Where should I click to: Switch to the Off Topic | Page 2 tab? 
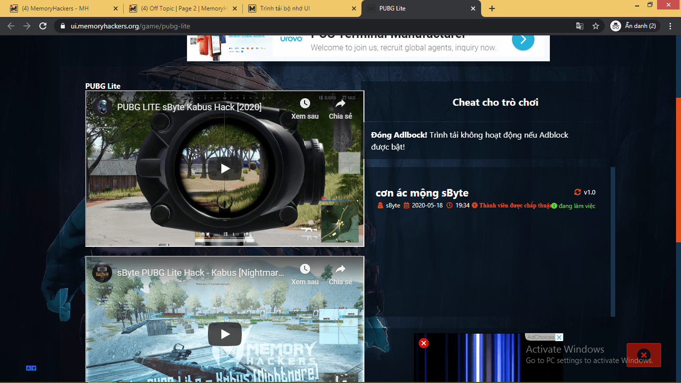182,8
